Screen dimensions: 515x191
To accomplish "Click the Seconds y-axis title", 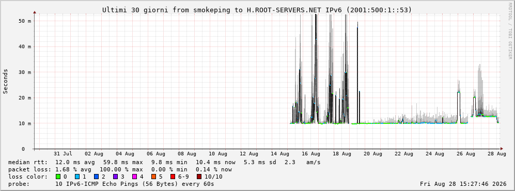I will pos(5,82).
